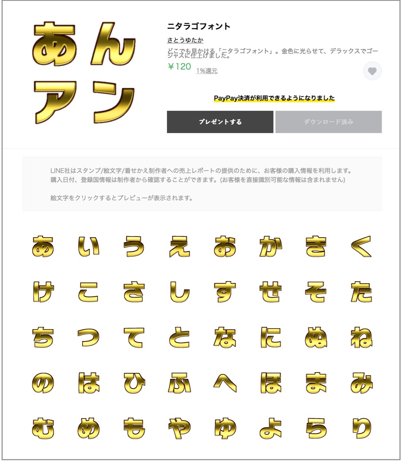Preview the gold あ emoji in the grid
The width and height of the screenshot is (401, 461).
point(43,246)
